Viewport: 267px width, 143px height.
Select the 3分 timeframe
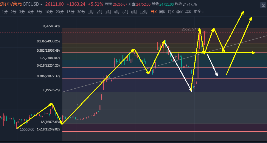pos(22,12)
